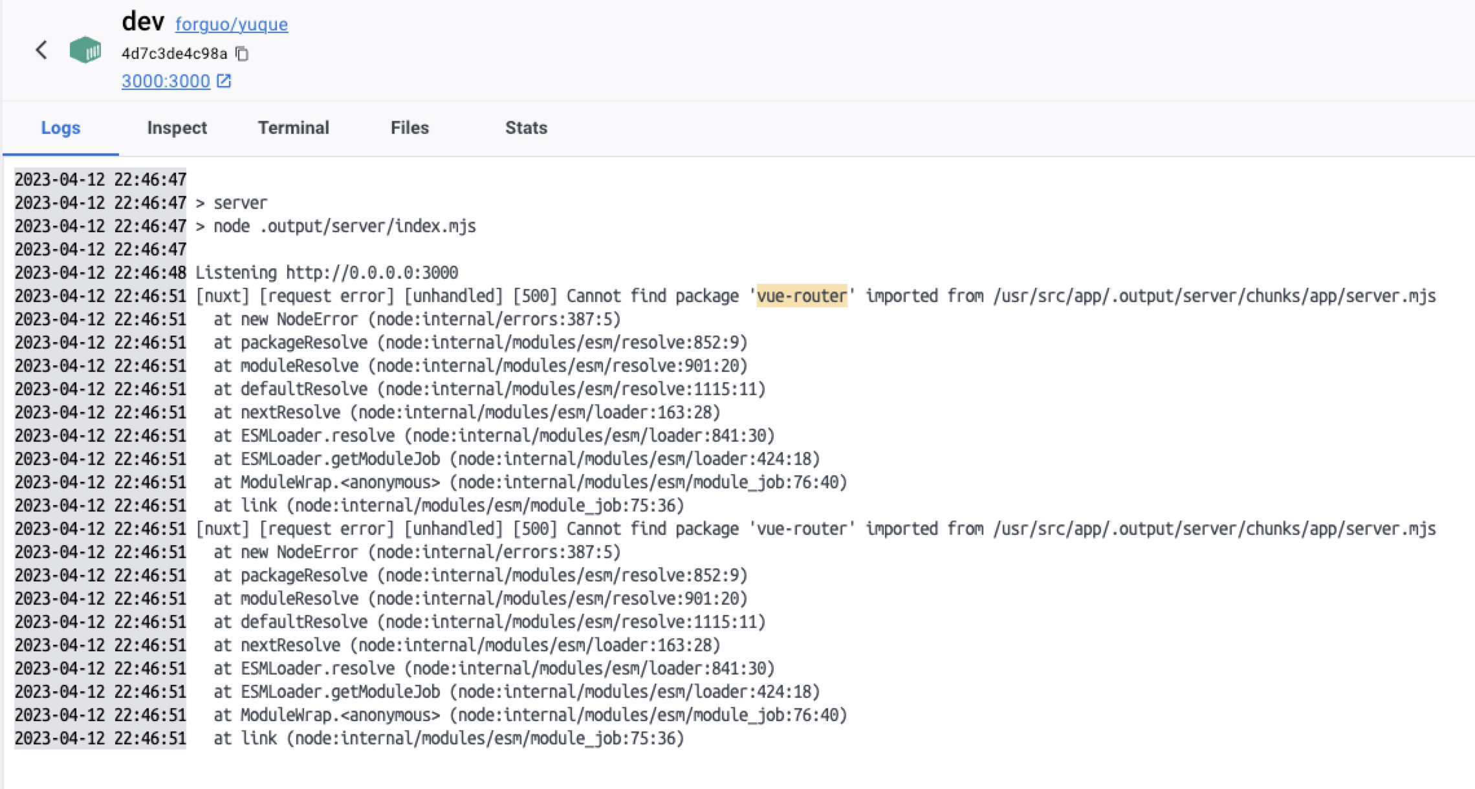Screen dimensions: 1475x789
Task: Click the 22:46:48 timestamp in logs
Action: point(150,273)
